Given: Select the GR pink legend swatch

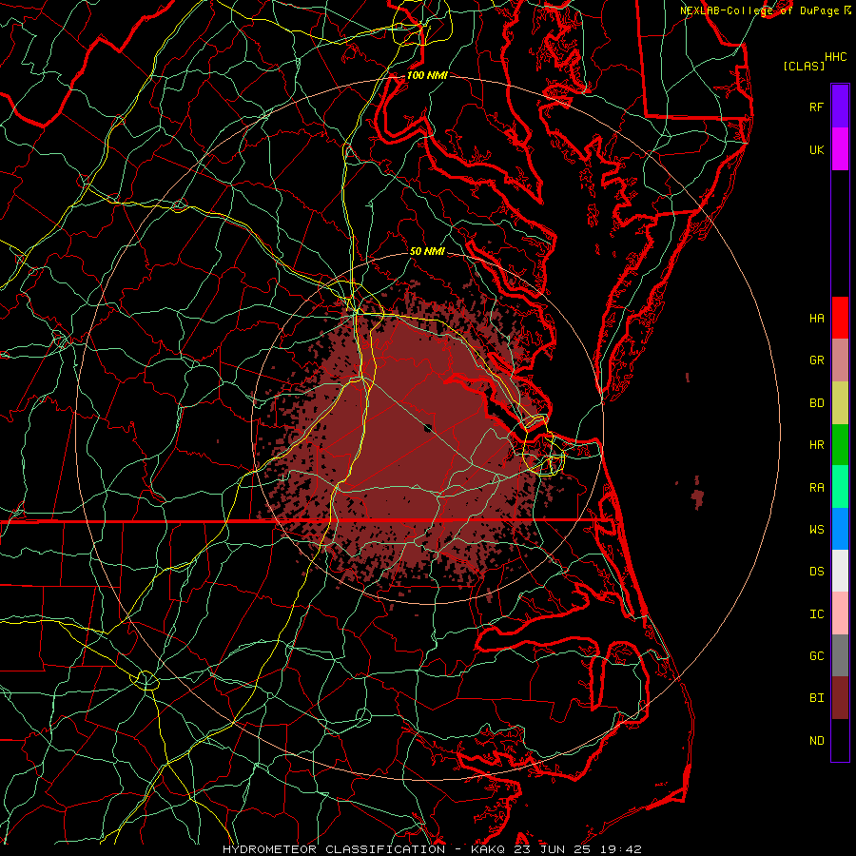Looking at the screenshot, I should tap(840, 360).
